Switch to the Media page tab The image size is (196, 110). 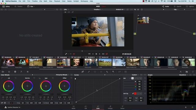point(73,107)
